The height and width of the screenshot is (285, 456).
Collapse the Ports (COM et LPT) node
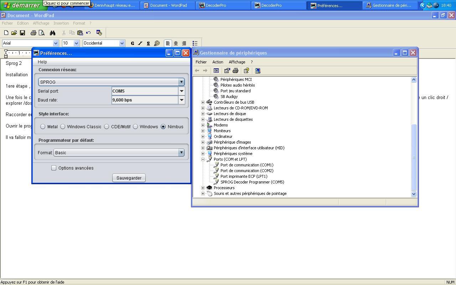203,159
